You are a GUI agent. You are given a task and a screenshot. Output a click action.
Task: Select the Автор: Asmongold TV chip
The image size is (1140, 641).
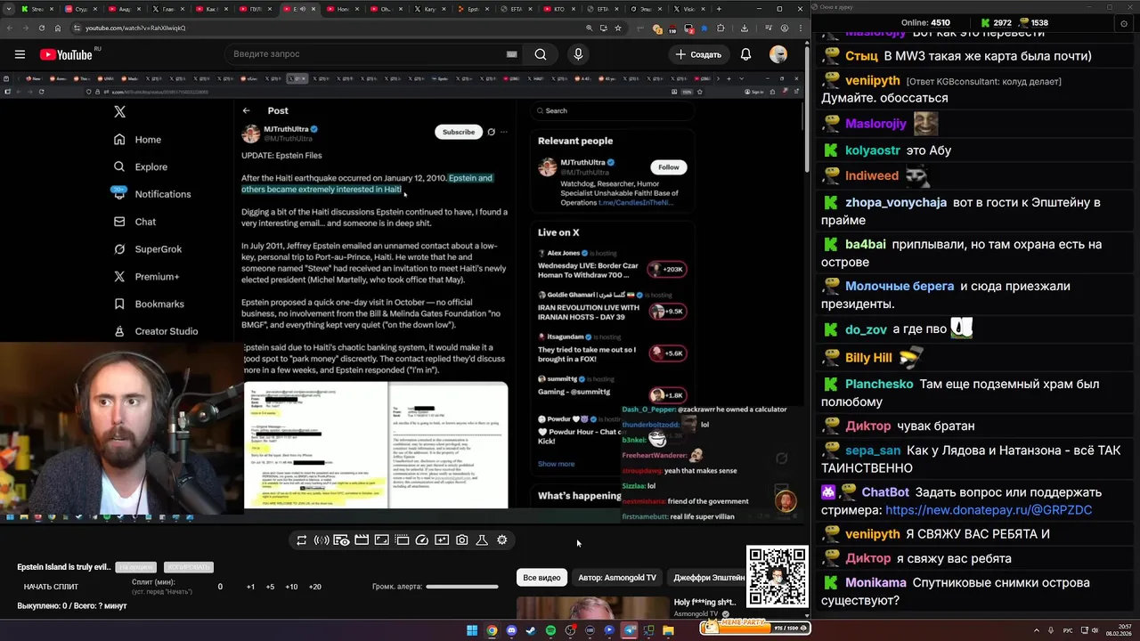coord(617,578)
